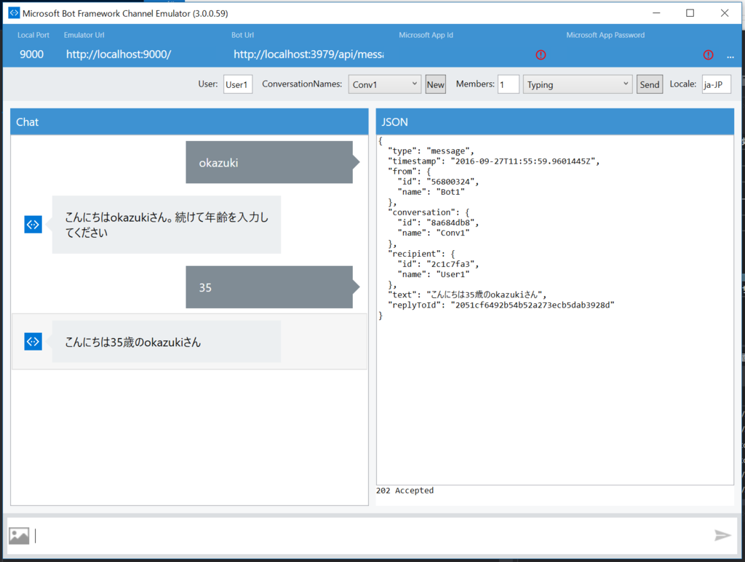Click the JSON "text" line

click(x=466, y=294)
